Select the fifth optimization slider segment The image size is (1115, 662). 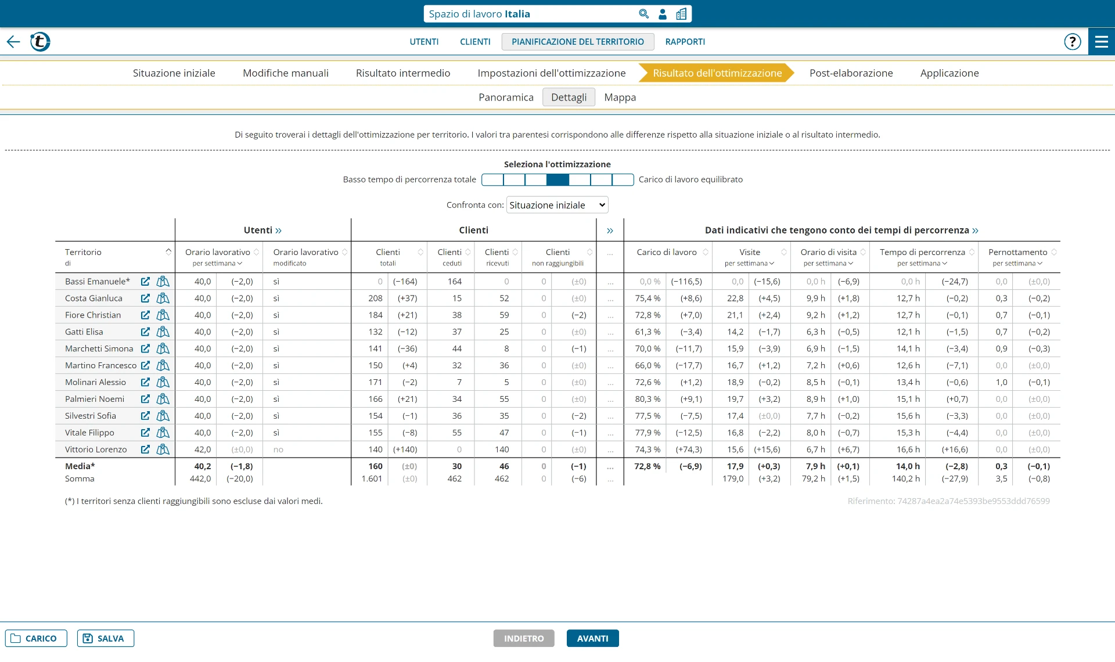579,180
